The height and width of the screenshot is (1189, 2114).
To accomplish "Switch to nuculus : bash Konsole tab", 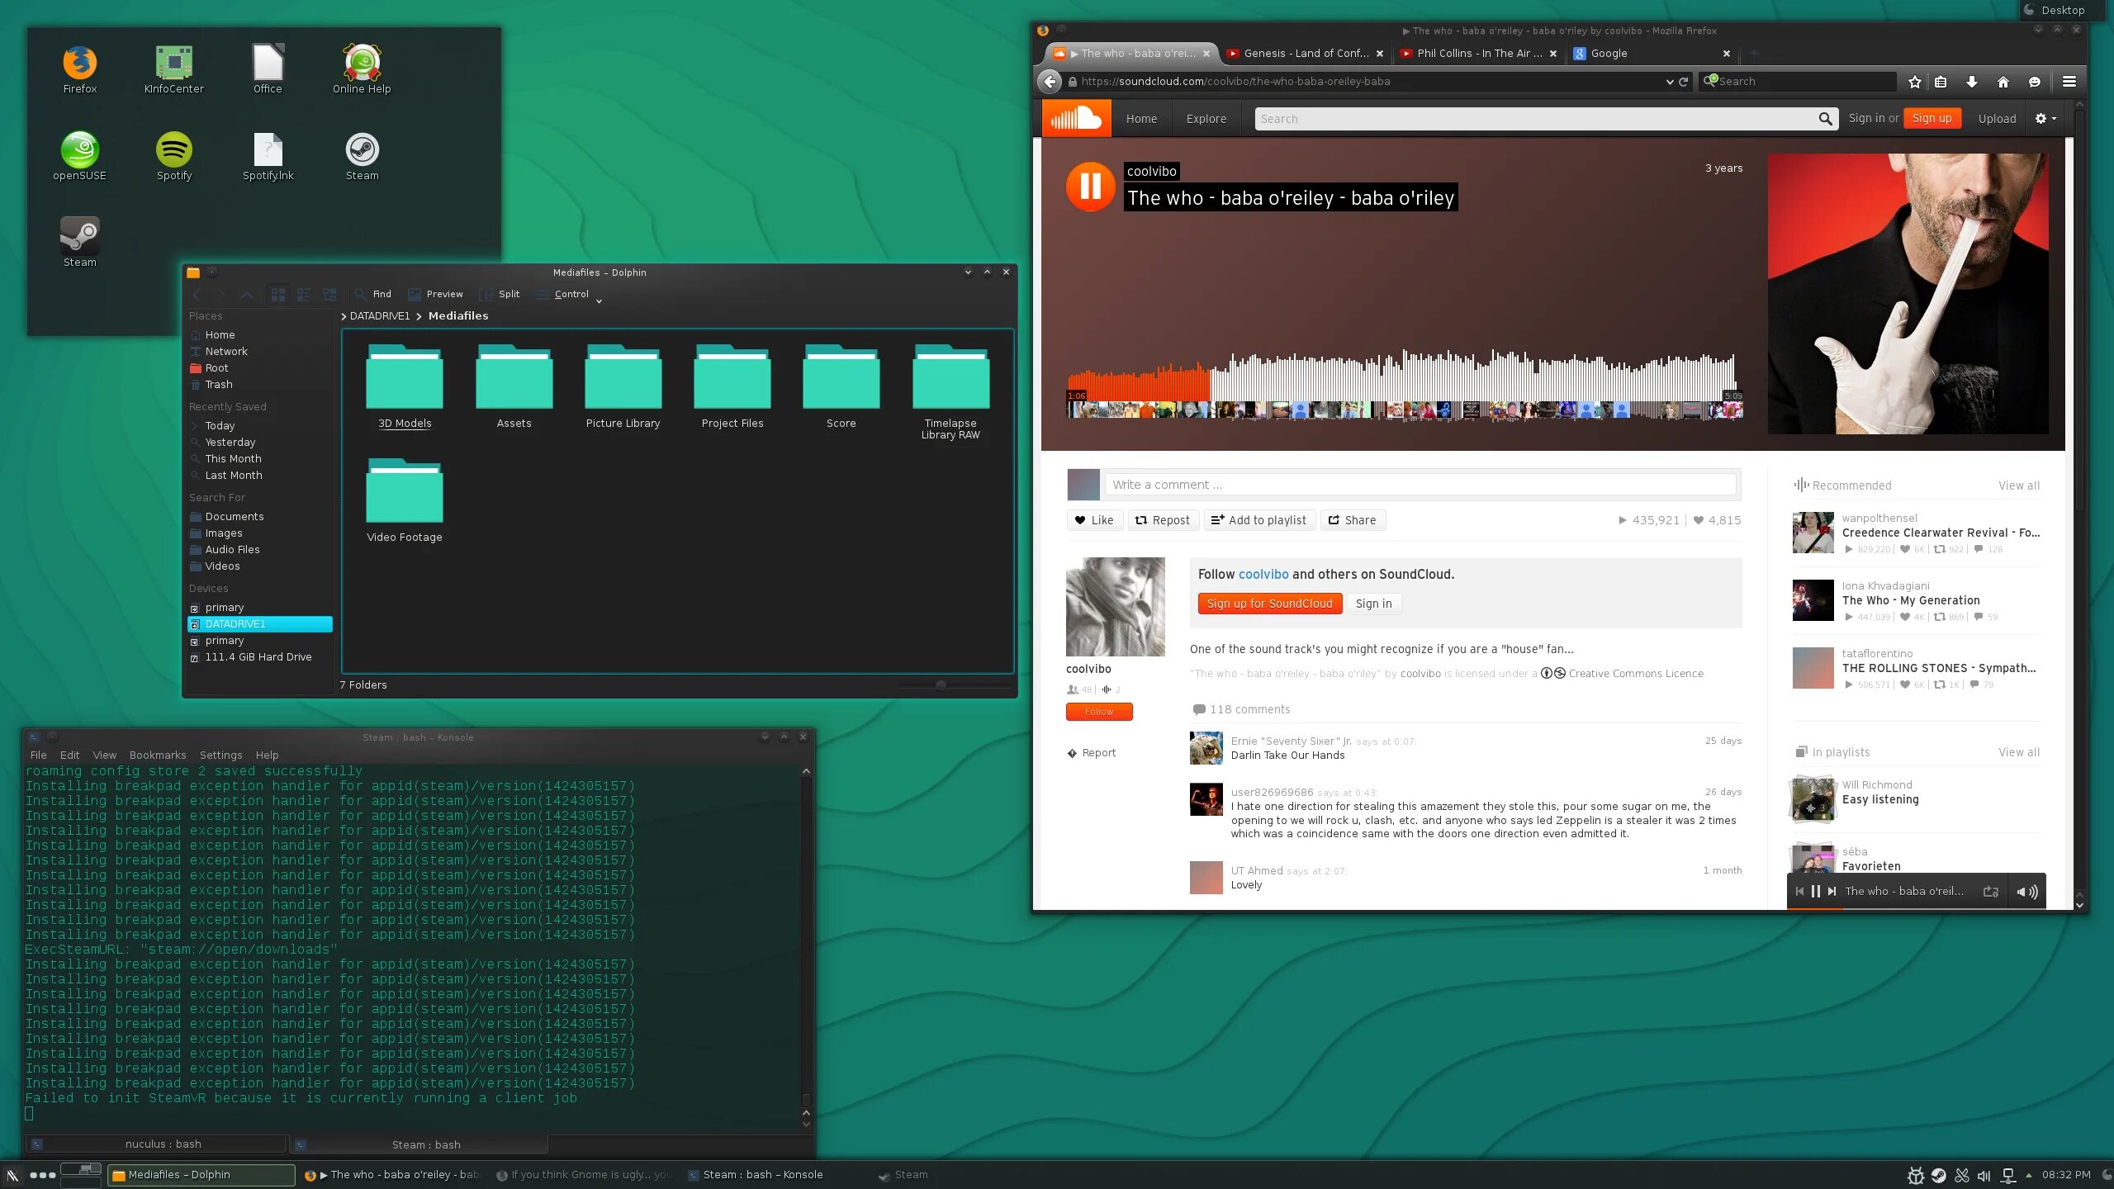I will point(156,1144).
